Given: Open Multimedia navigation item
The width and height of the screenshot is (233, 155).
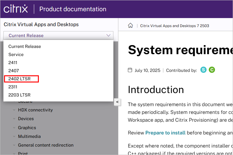Looking at the screenshot, I should [x=29, y=136].
